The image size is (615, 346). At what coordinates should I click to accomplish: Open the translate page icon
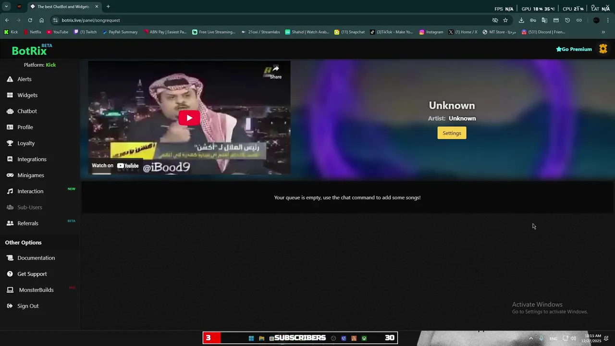tap(544, 20)
